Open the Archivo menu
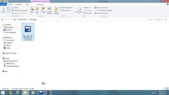The width and height of the screenshot is (169, 95). (3, 4)
